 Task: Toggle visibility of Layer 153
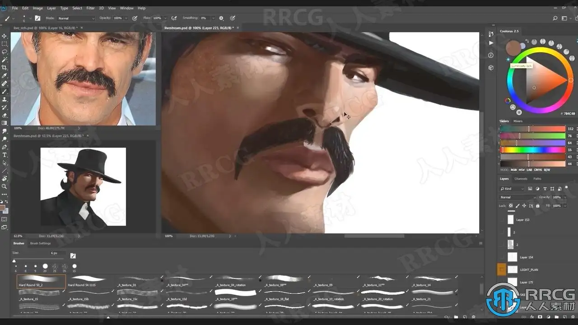pos(502,220)
